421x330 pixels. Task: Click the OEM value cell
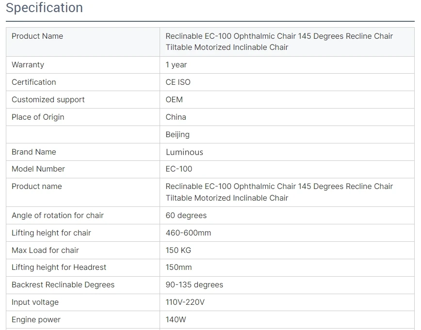tap(287, 99)
